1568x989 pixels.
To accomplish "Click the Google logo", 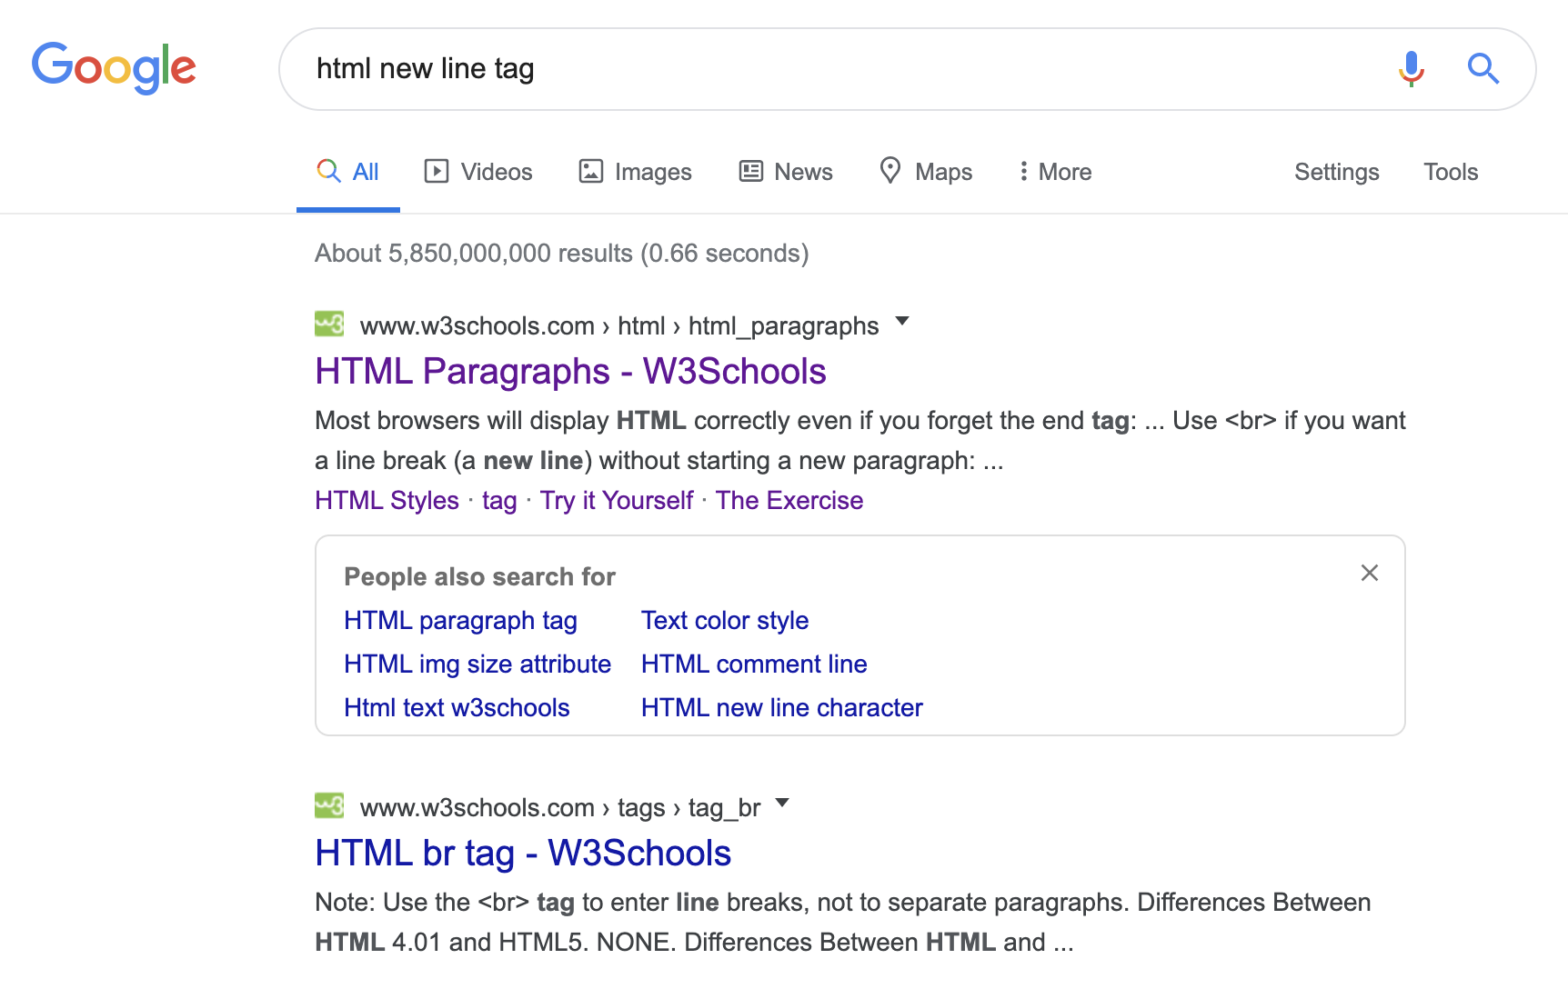I will [x=114, y=67].
